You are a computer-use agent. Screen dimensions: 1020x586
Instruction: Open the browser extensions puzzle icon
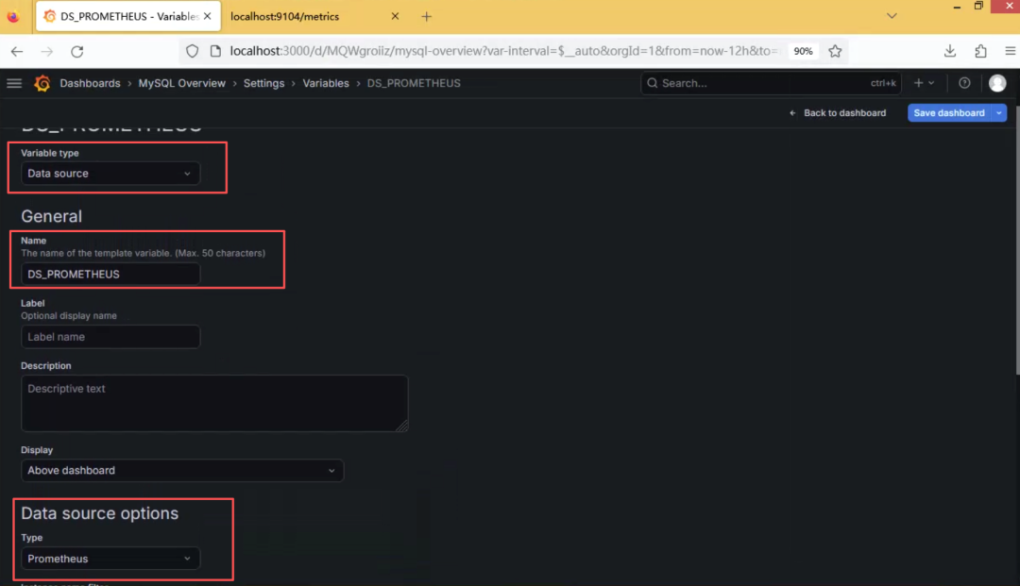(x=980, y=51)
